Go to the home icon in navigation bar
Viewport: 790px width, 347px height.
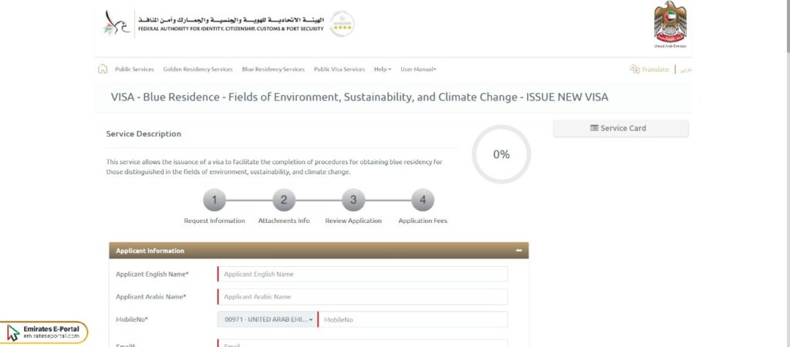(103, 69)
